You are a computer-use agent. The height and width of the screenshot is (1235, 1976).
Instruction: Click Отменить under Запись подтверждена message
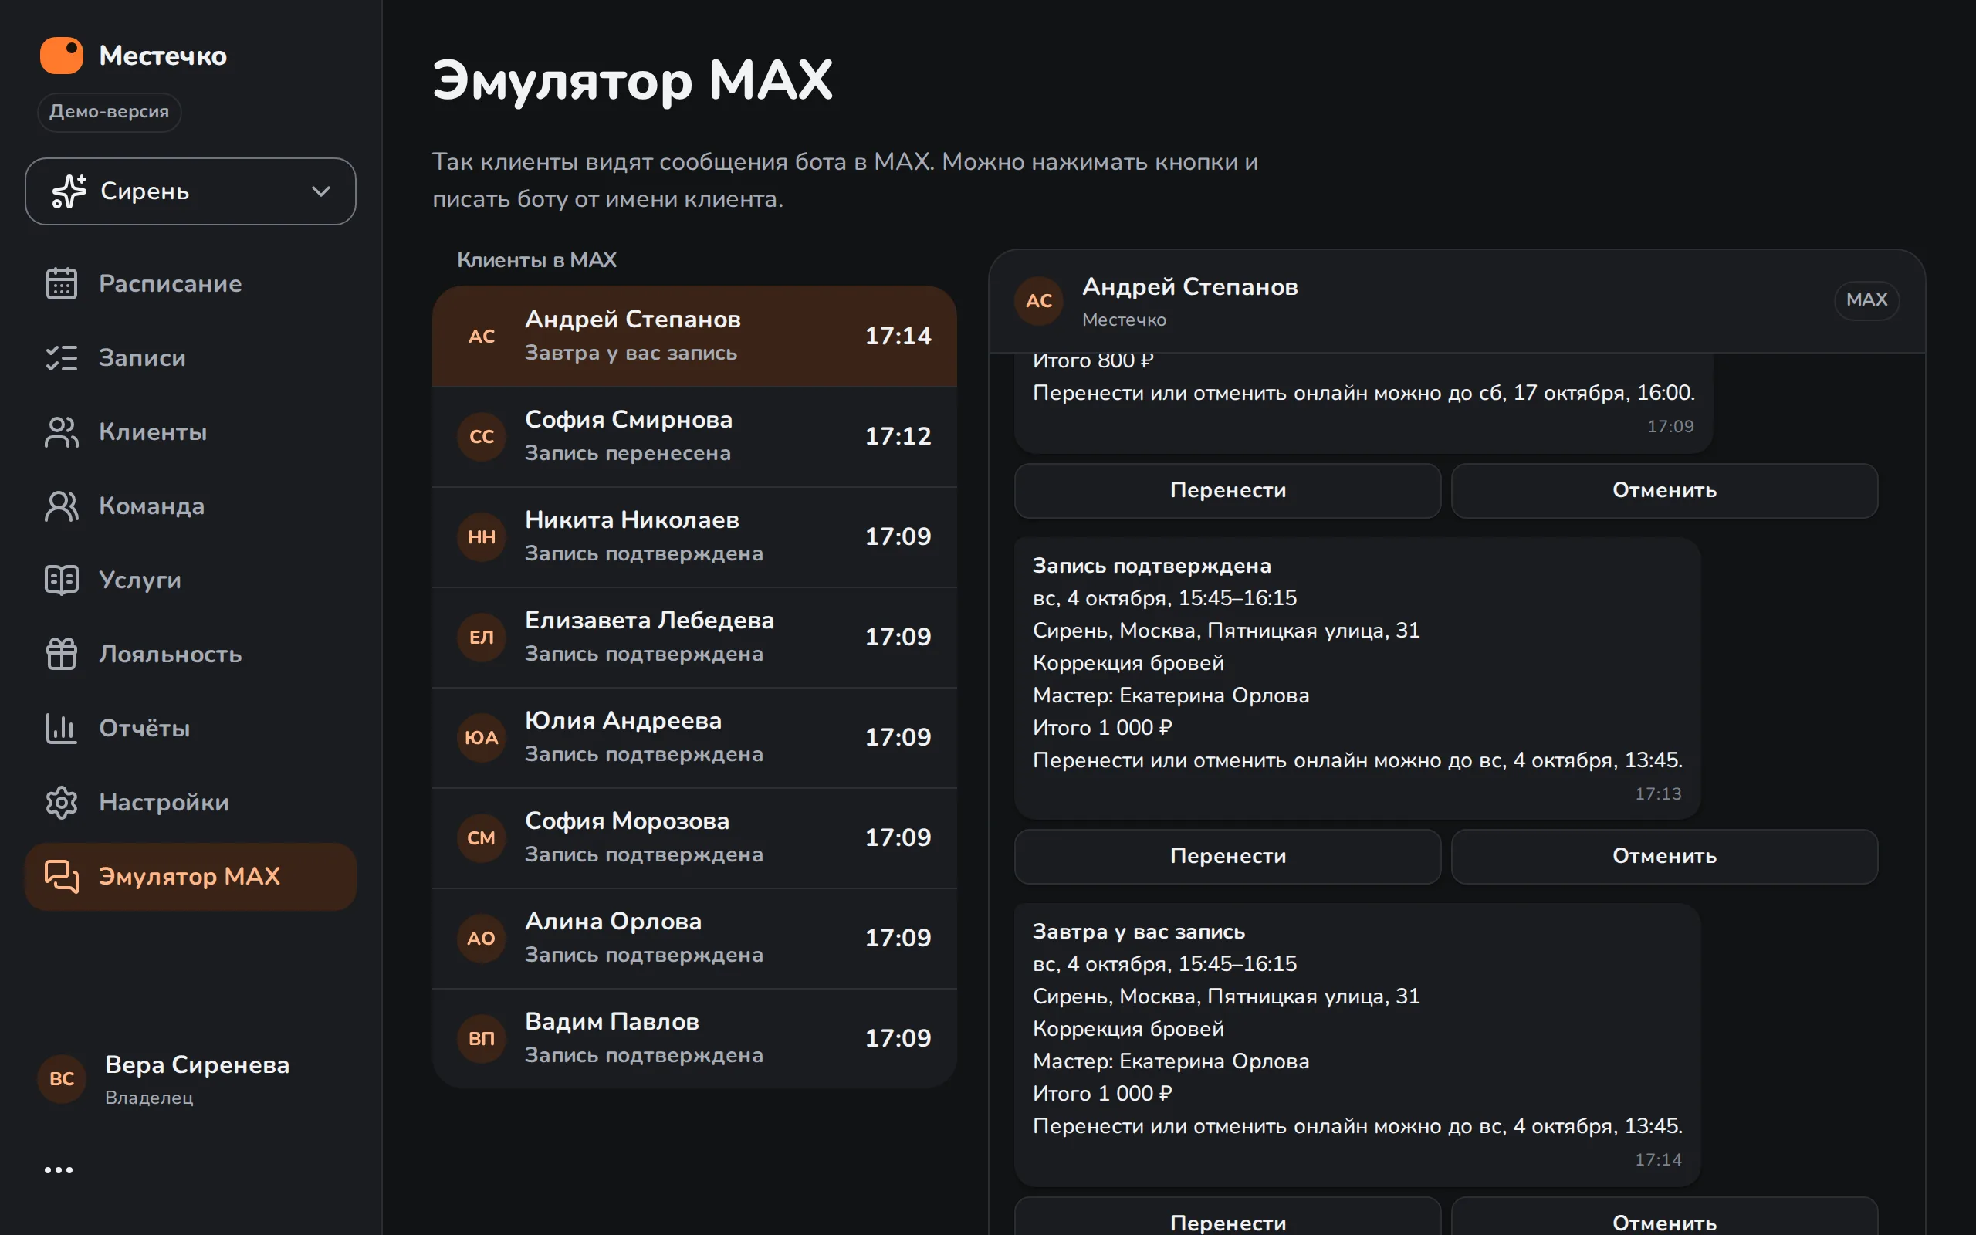1664,856
